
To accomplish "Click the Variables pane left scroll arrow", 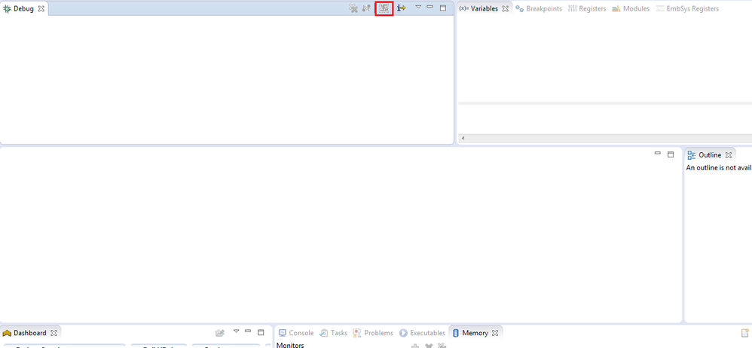I will click(x=463, y=139).
